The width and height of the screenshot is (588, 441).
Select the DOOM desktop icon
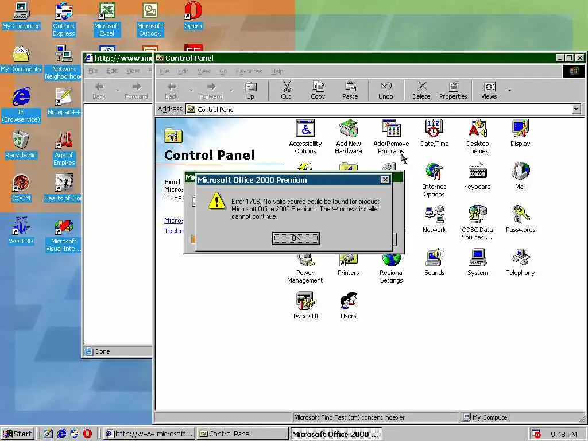click(21, 188)
